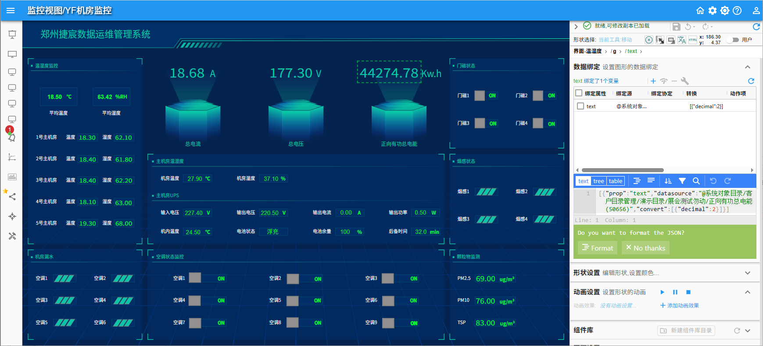Image resolution: width=763 pixels, height=346 pixels.
Task: Collapse the 数据绑定 section
Action: (x=748, y=67)
